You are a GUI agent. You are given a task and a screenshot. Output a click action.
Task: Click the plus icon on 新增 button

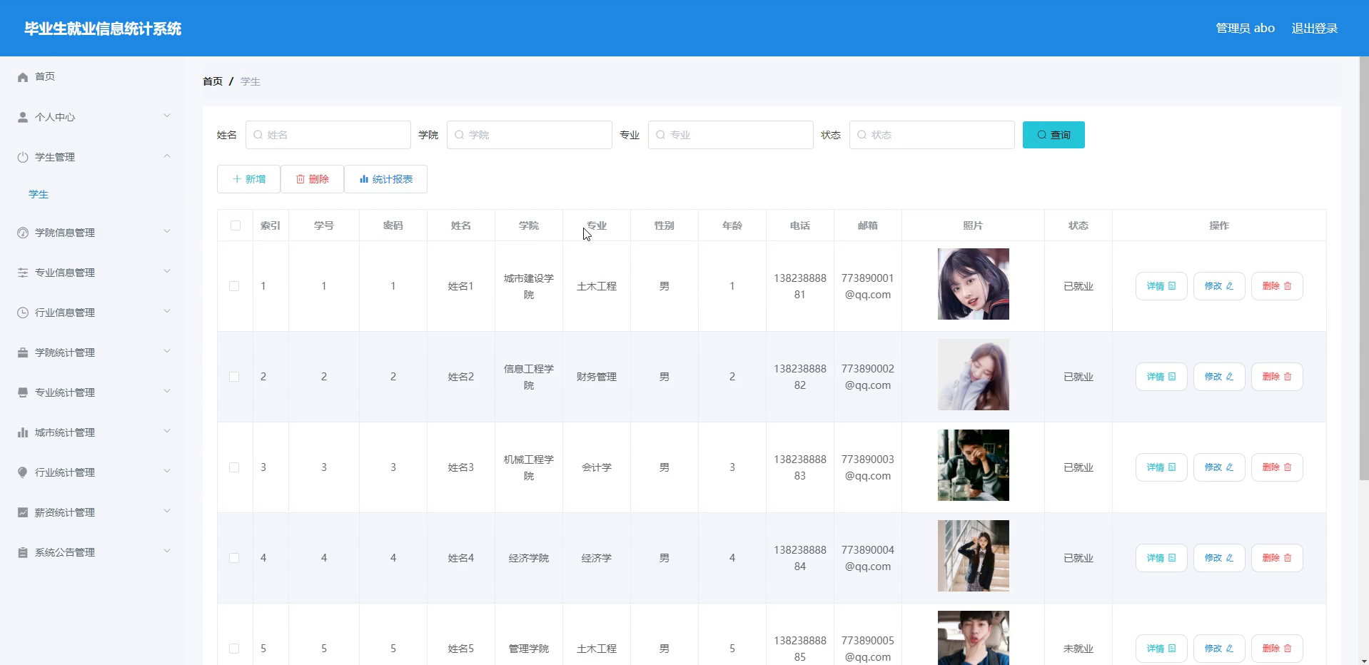pos(237,179)
